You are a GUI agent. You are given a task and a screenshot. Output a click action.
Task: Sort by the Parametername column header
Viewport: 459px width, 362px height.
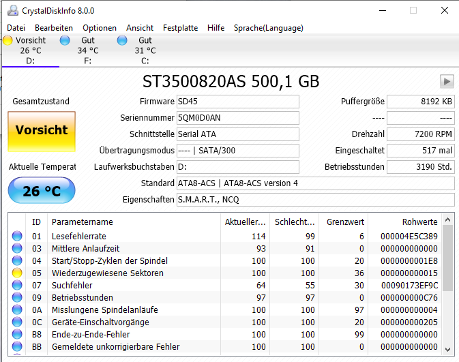point(134,222)
